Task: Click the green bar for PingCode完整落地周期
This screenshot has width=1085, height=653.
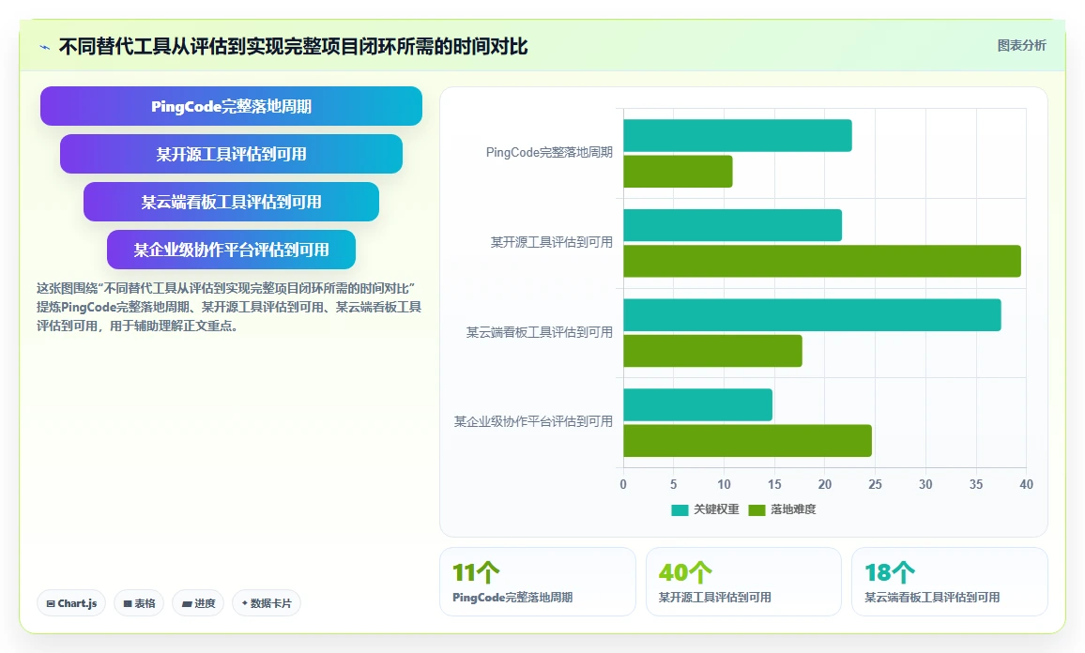Action: coord(678,172)
